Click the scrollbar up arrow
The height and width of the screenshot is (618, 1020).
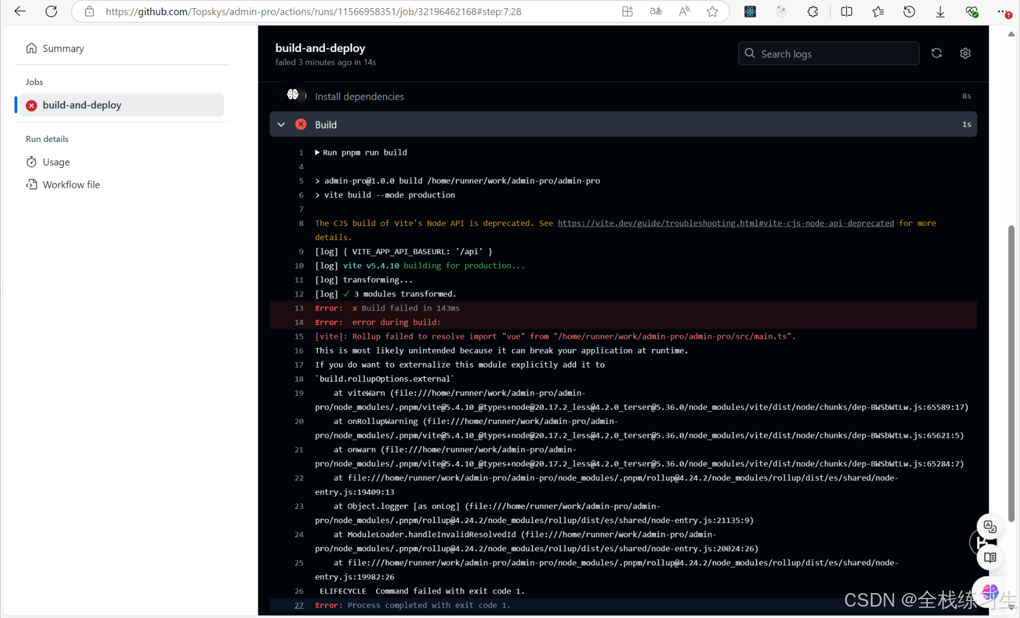[1011, 34]
